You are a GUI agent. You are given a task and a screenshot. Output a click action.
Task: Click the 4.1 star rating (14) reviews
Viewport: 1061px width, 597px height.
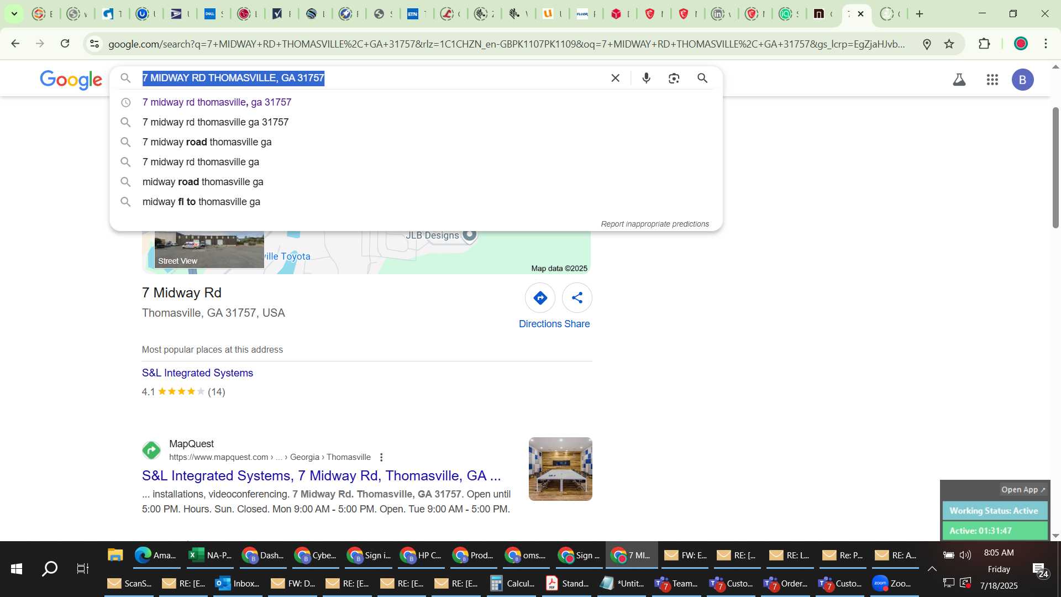[x=183, y=392]
